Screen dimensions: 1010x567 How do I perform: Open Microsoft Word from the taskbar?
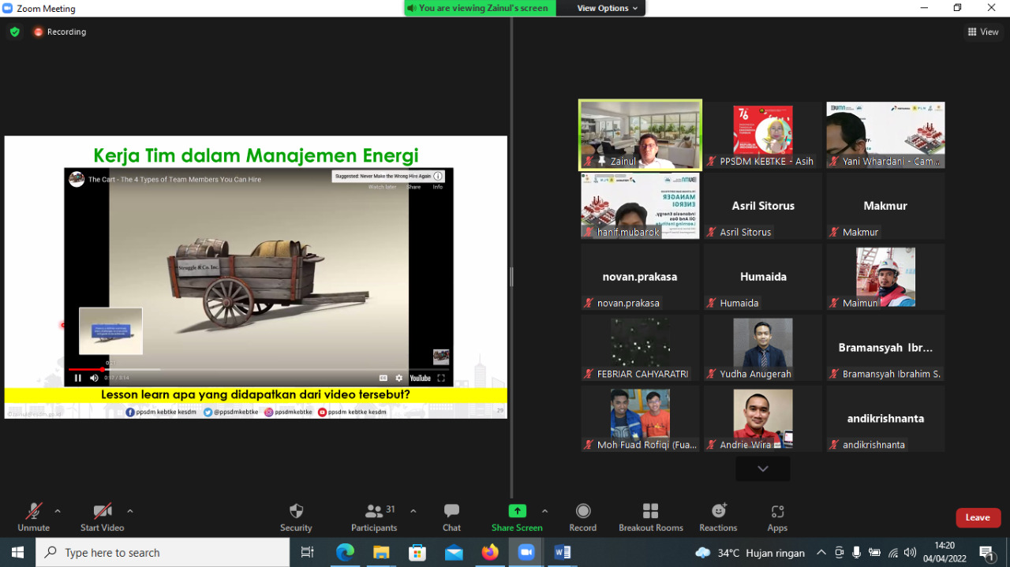563,553
